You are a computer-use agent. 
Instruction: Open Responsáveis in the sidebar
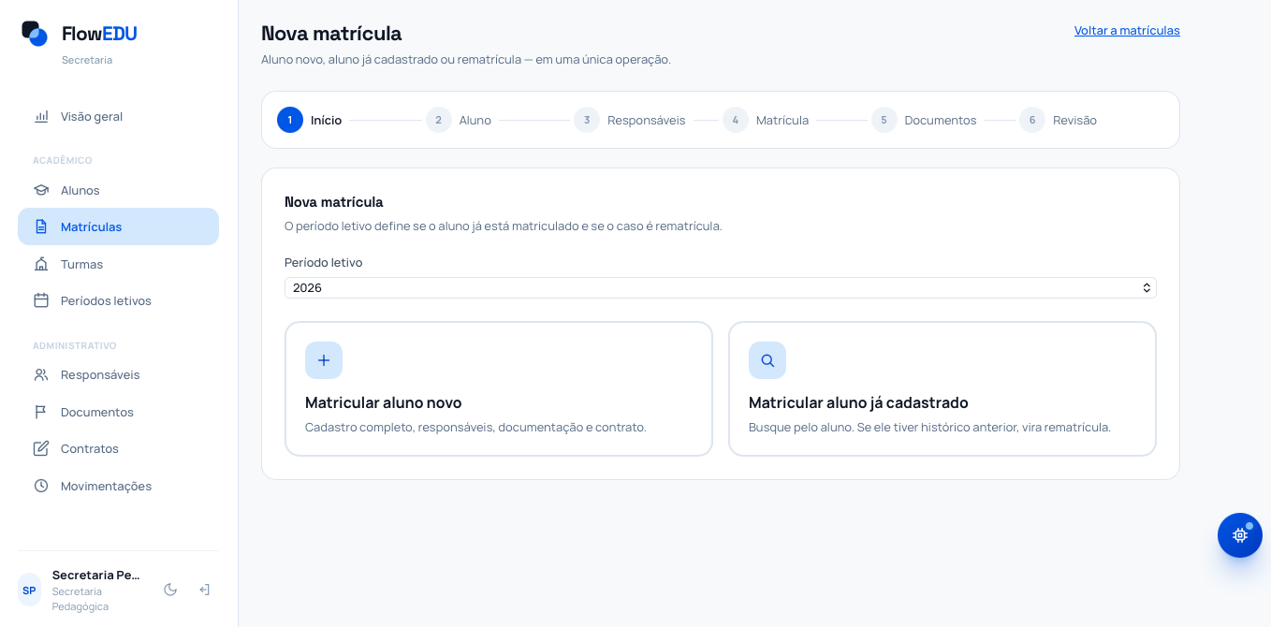tap(118, 374)
